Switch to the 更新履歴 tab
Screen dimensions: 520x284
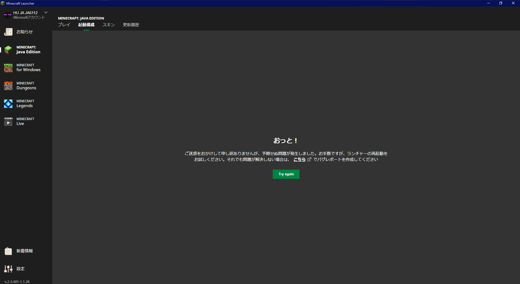131,25
